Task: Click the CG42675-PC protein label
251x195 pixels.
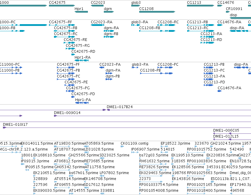Action: click(x=68, y=76)
